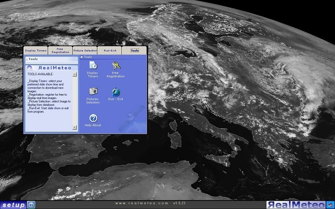Image resolution: width=335 pixels, height=209 pixels.
Task: Open the Pictures Selection camera icon
Action: pos(93,91)
